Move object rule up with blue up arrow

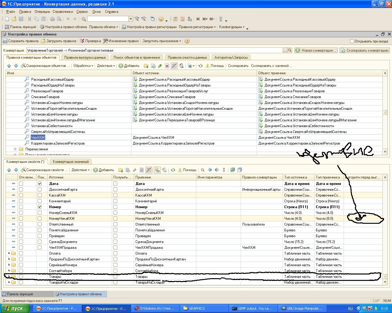[9, 66]
